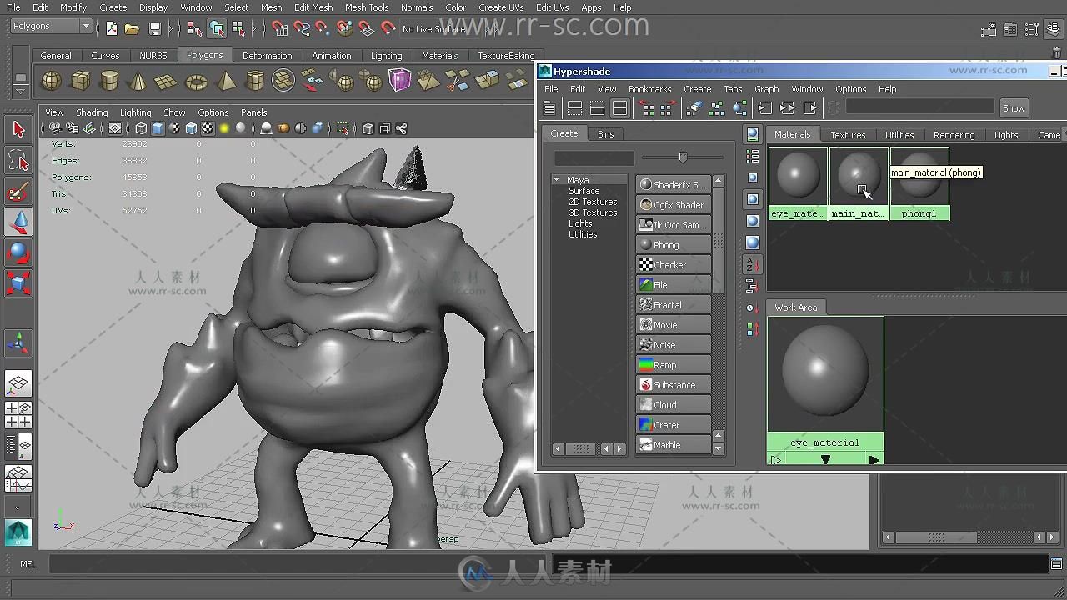Image resolution: width=1067 pixels, height=600 pixels.
Task: Activate the Rotate tool sphere icon
Action: [18, 252]
